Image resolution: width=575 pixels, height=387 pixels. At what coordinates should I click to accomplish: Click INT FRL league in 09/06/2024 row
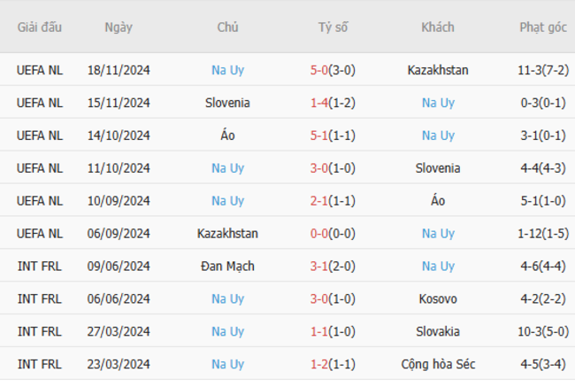[40, 267]
